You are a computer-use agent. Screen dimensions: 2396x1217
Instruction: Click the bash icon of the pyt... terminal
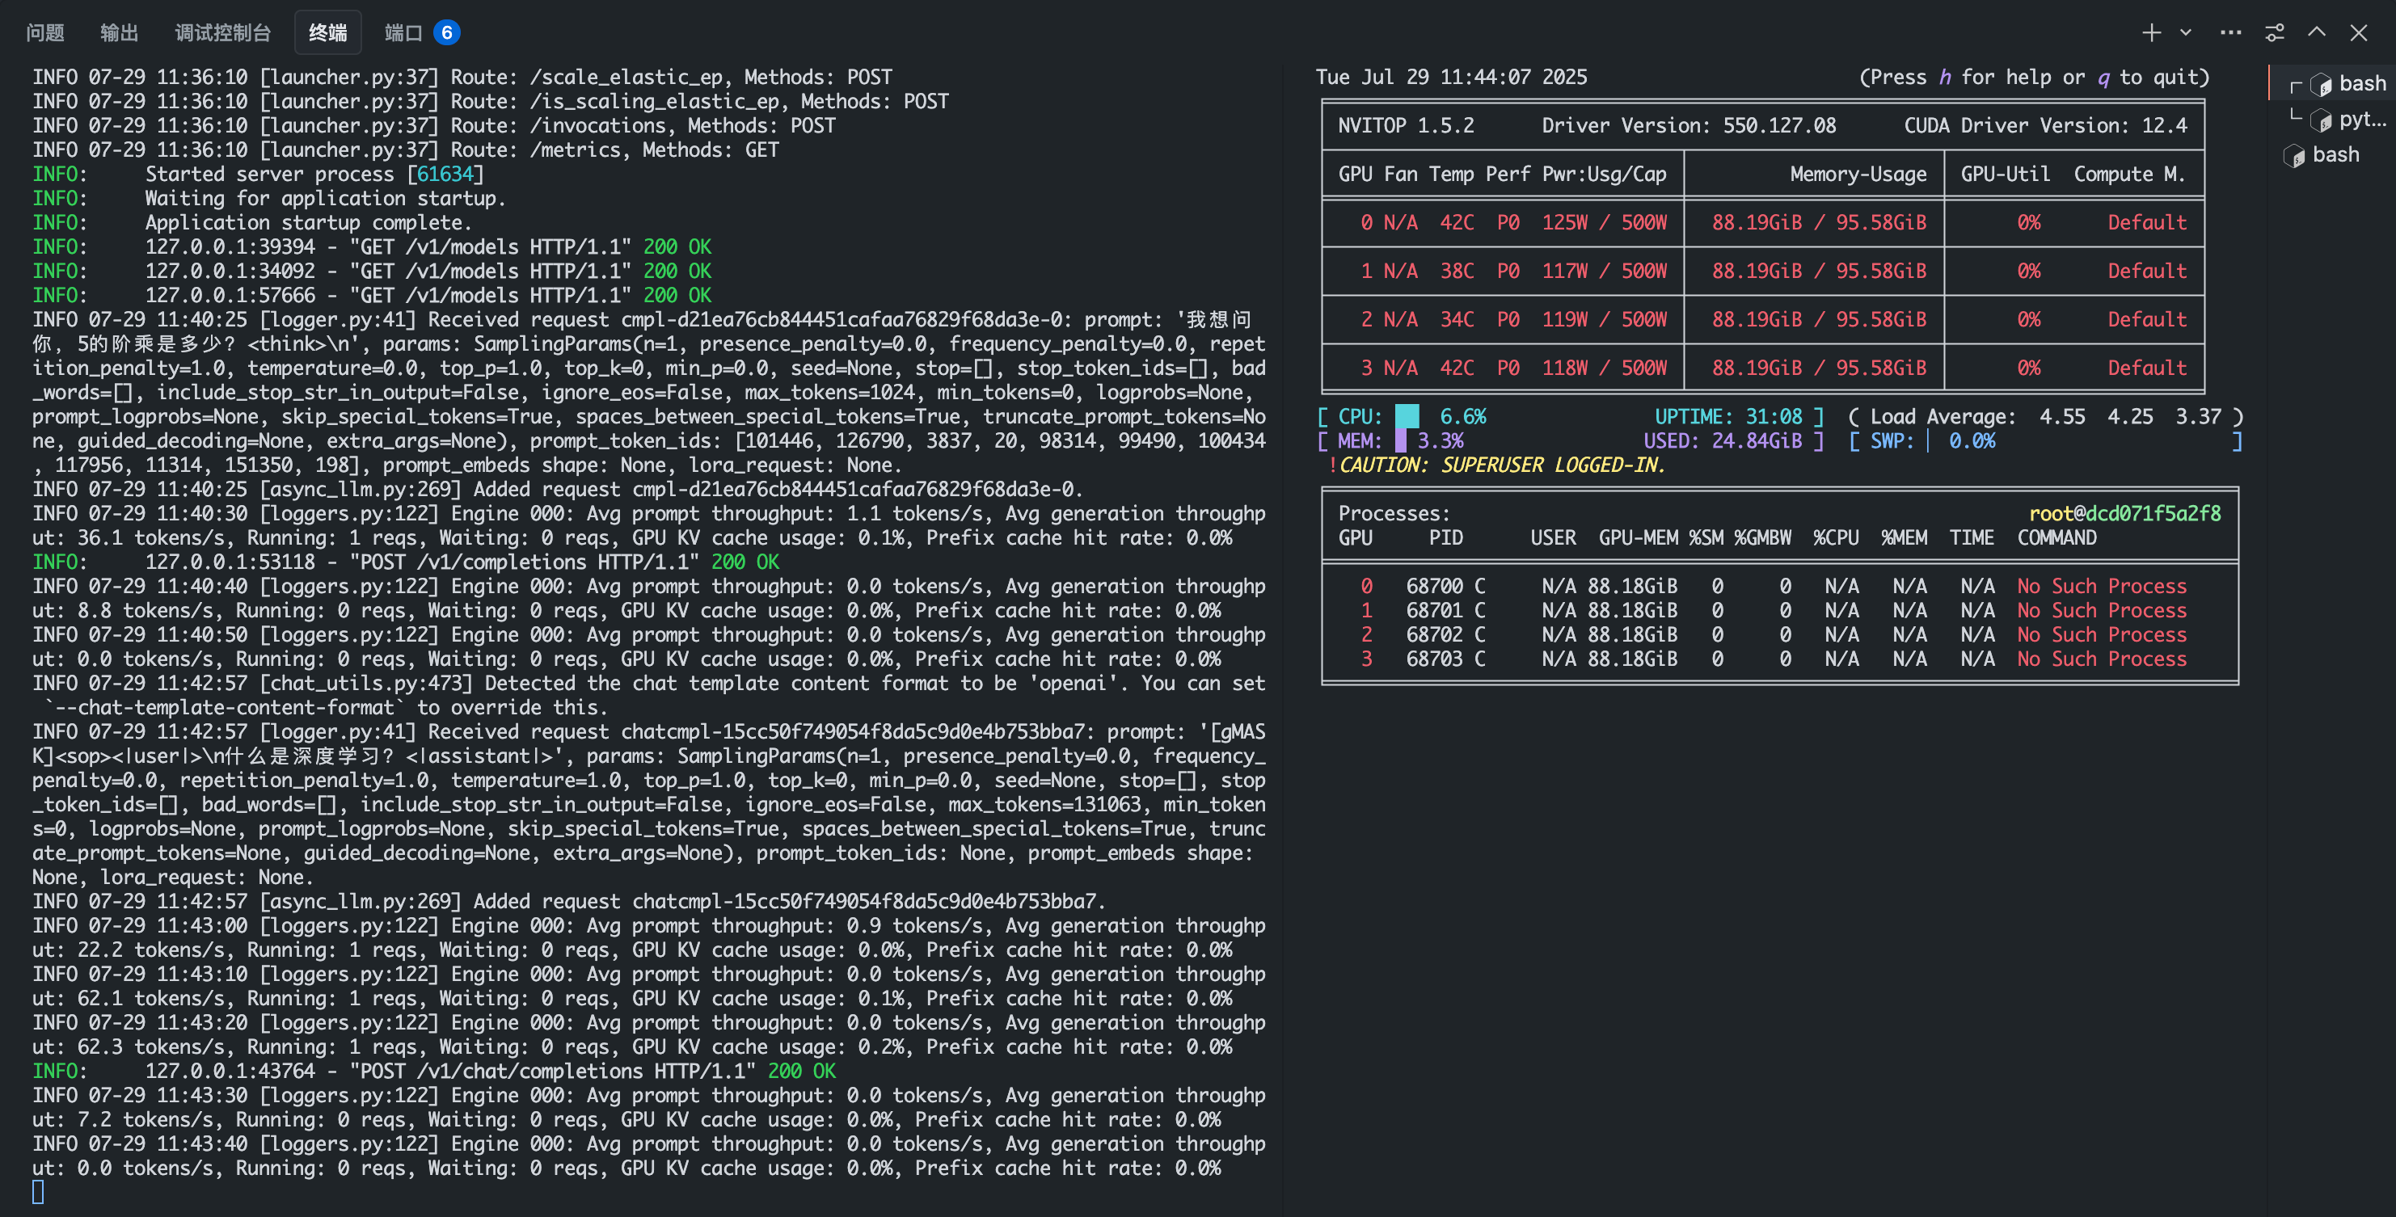[x=2322, y=120]
